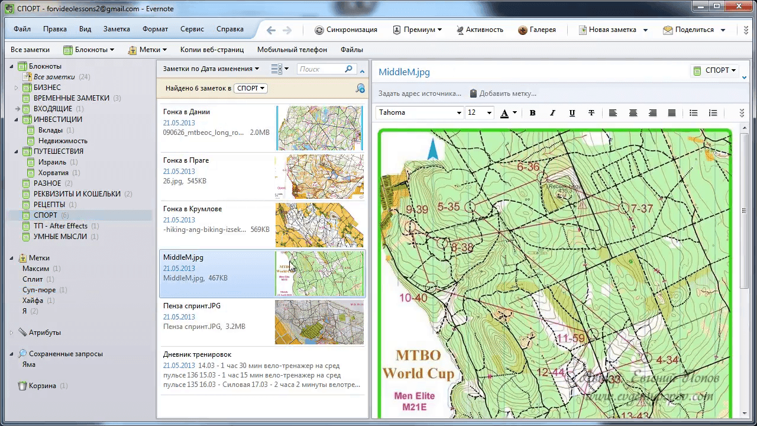Open the Файл menu

click(x=22, y=30)
